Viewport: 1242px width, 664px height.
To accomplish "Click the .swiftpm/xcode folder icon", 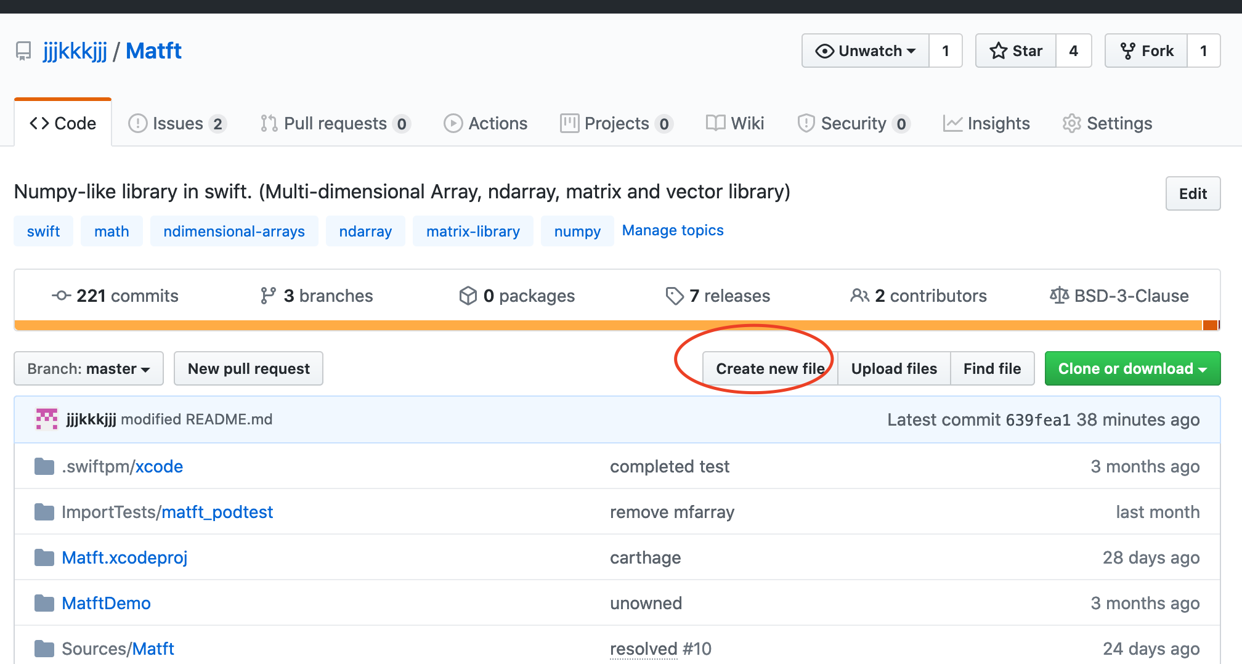I will pyautogui.click(x=44, y=466).
